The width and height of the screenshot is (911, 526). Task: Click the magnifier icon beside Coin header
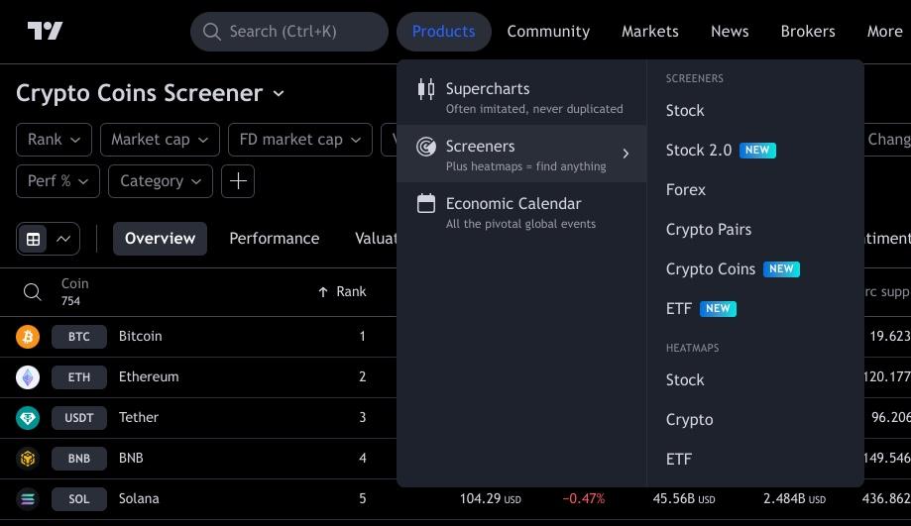(x=33, y=291)
